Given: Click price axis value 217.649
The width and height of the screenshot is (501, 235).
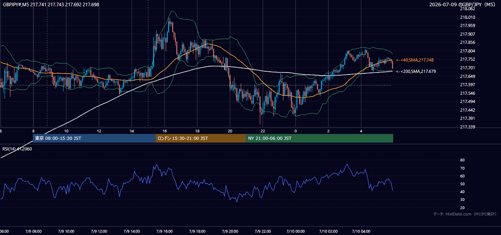Looking at the screenshot, I should (x=467, y=76).
